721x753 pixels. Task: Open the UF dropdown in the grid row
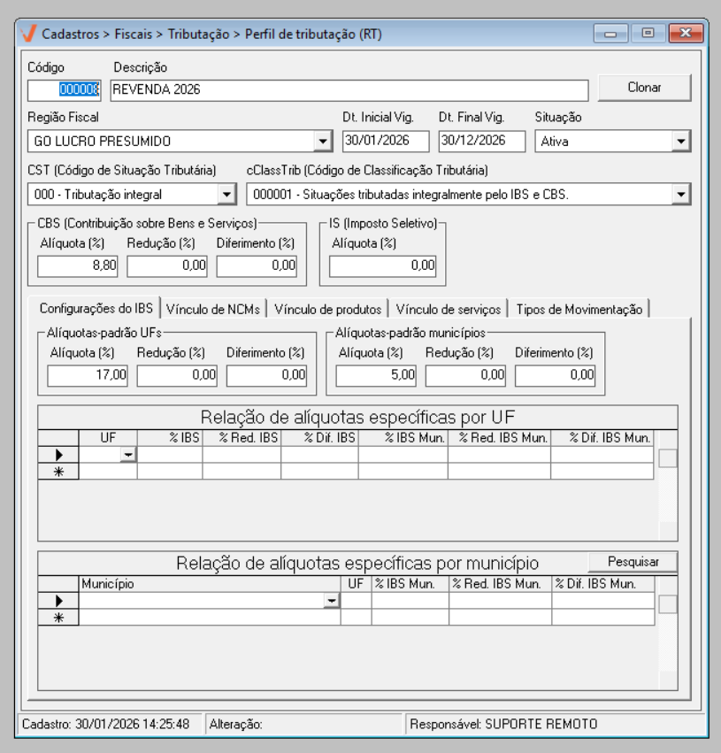[x=128, y=454]
